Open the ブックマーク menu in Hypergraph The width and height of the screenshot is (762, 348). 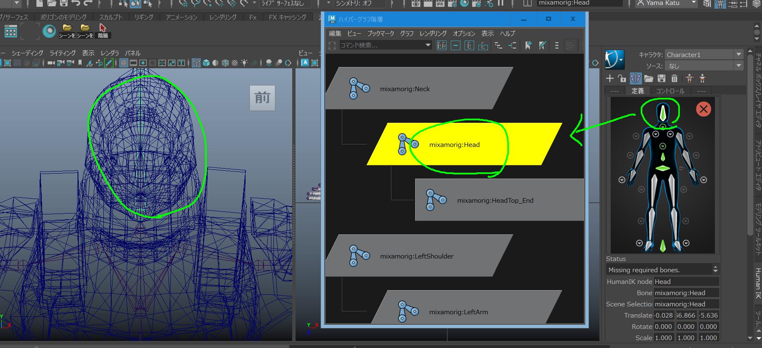(381, 33)
